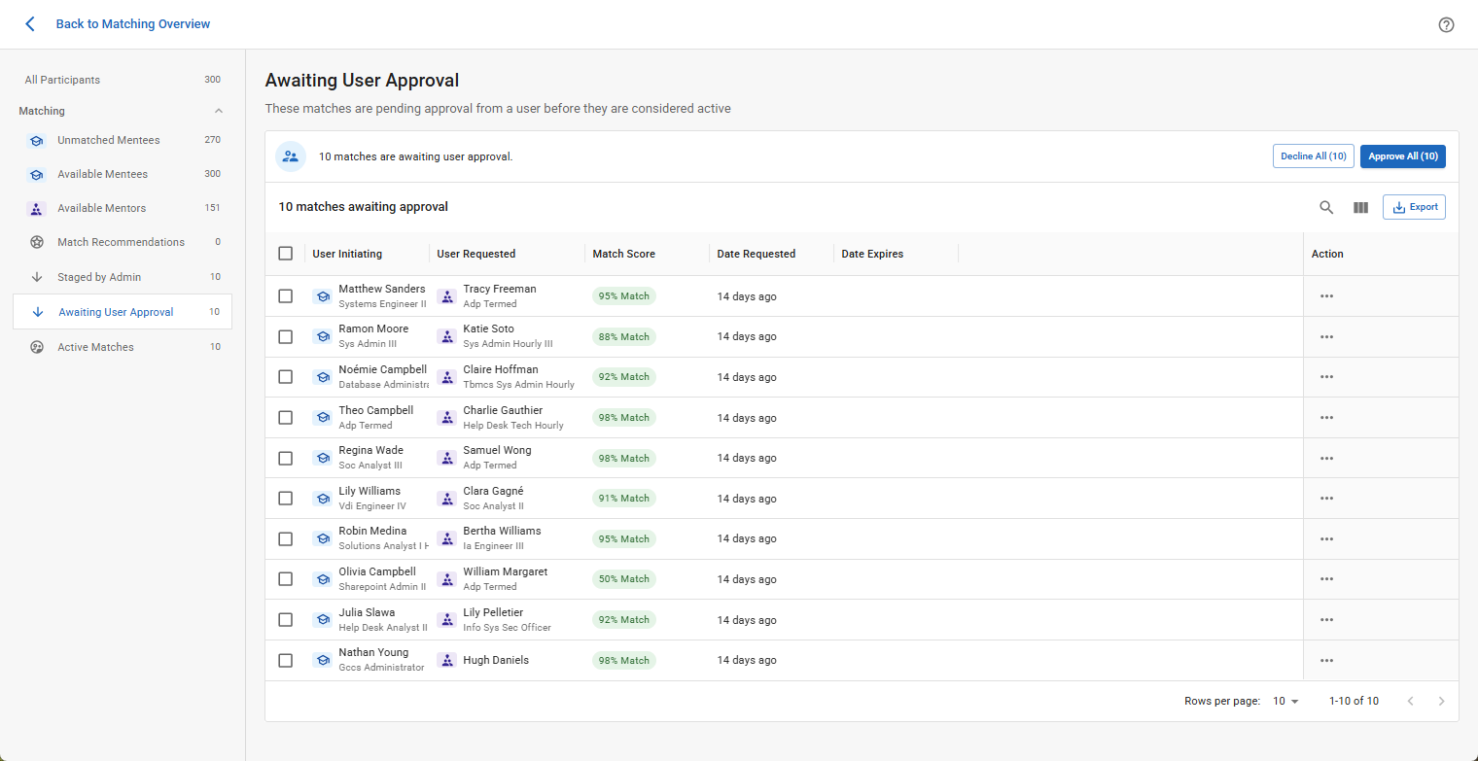
Task: Click the mentee icon beside Matthew Sanders
Action: coord(322,296)
